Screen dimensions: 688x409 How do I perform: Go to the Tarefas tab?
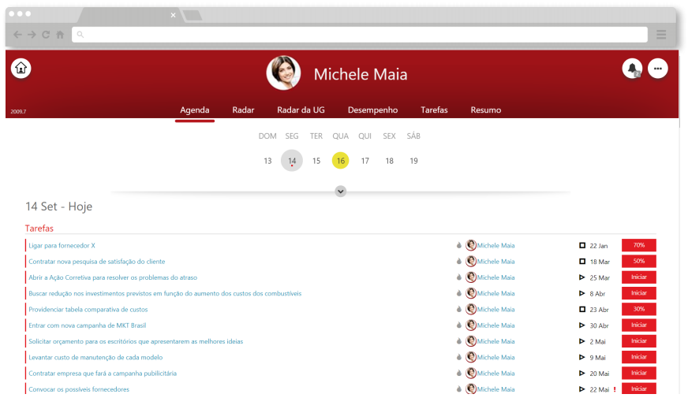434,110
